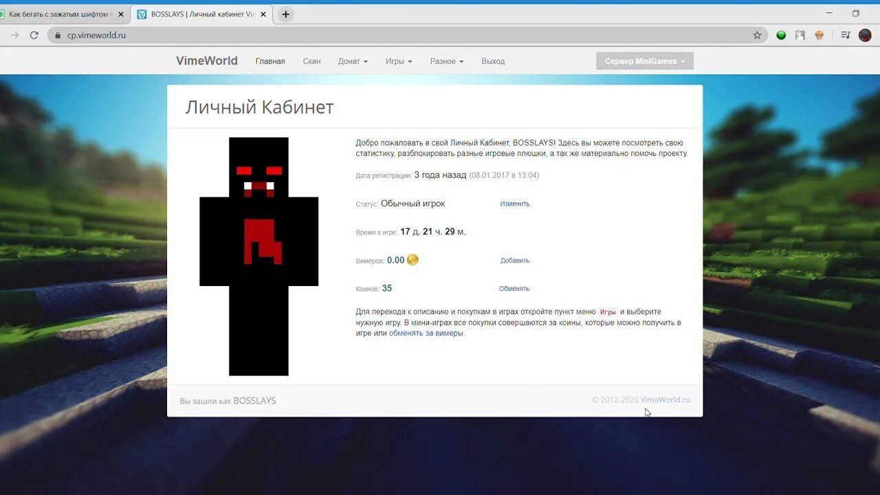The width and height of the screenshot is (880, 495).
Task: Minimize the Chrome browser window
Action: 830,13
